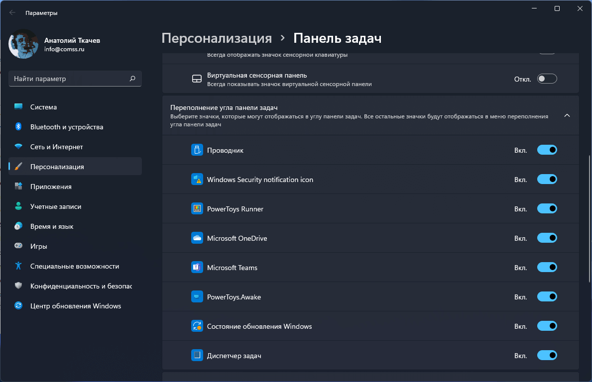The width and height of the screenshot is (592, 382).
Task: Click the Учетные записи person icon
Action: [18, 206]
